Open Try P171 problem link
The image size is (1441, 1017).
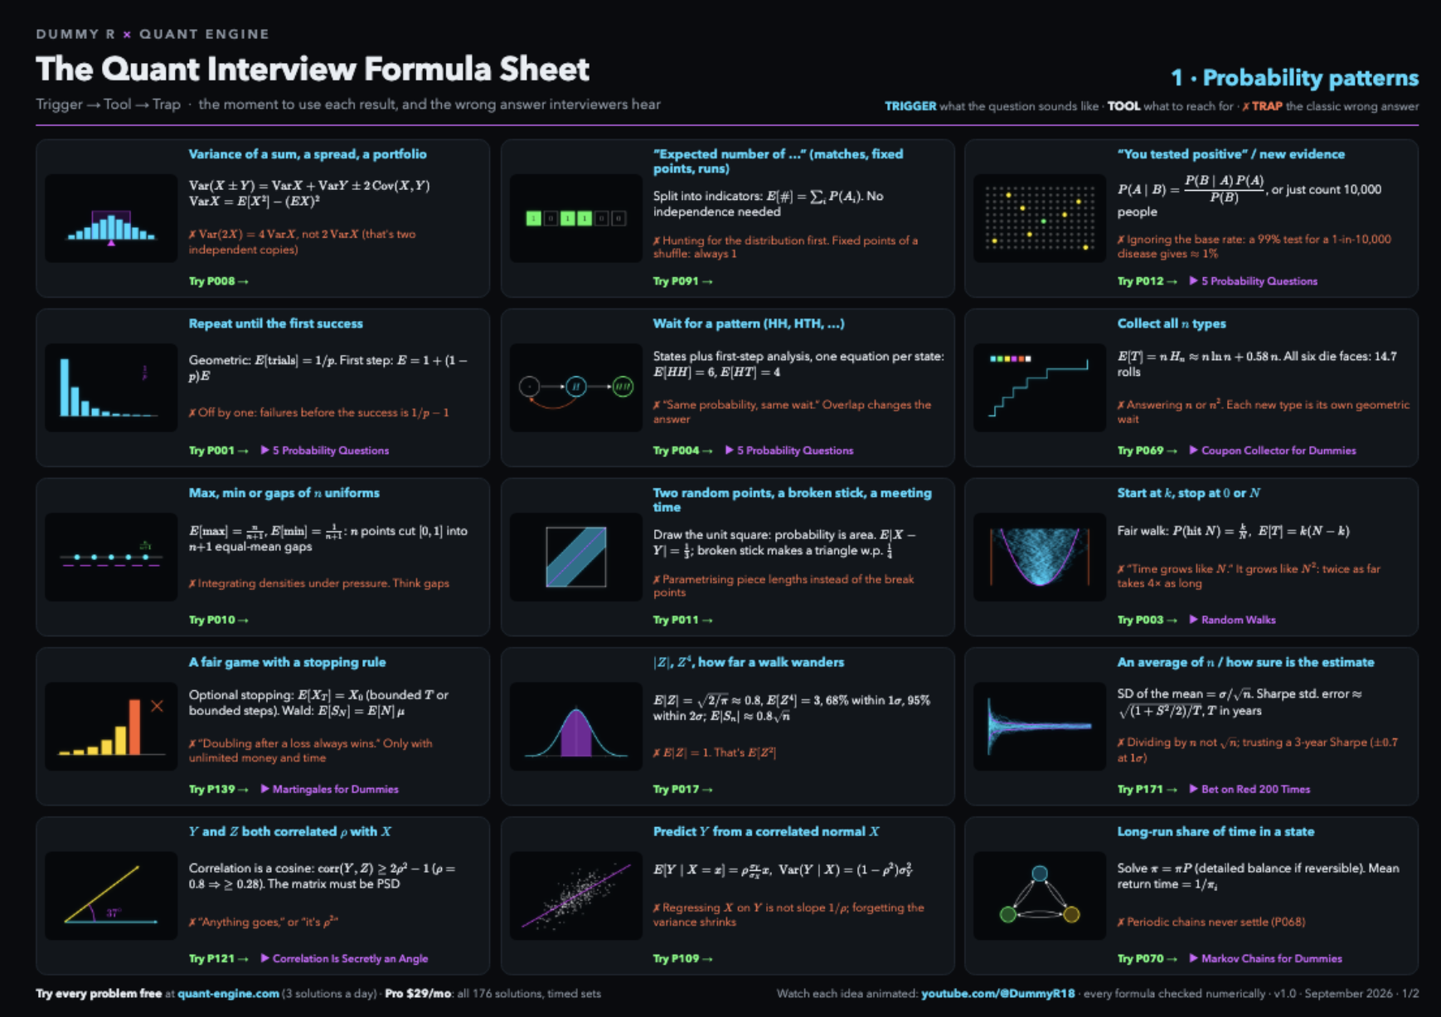(x=1147, y=789)
